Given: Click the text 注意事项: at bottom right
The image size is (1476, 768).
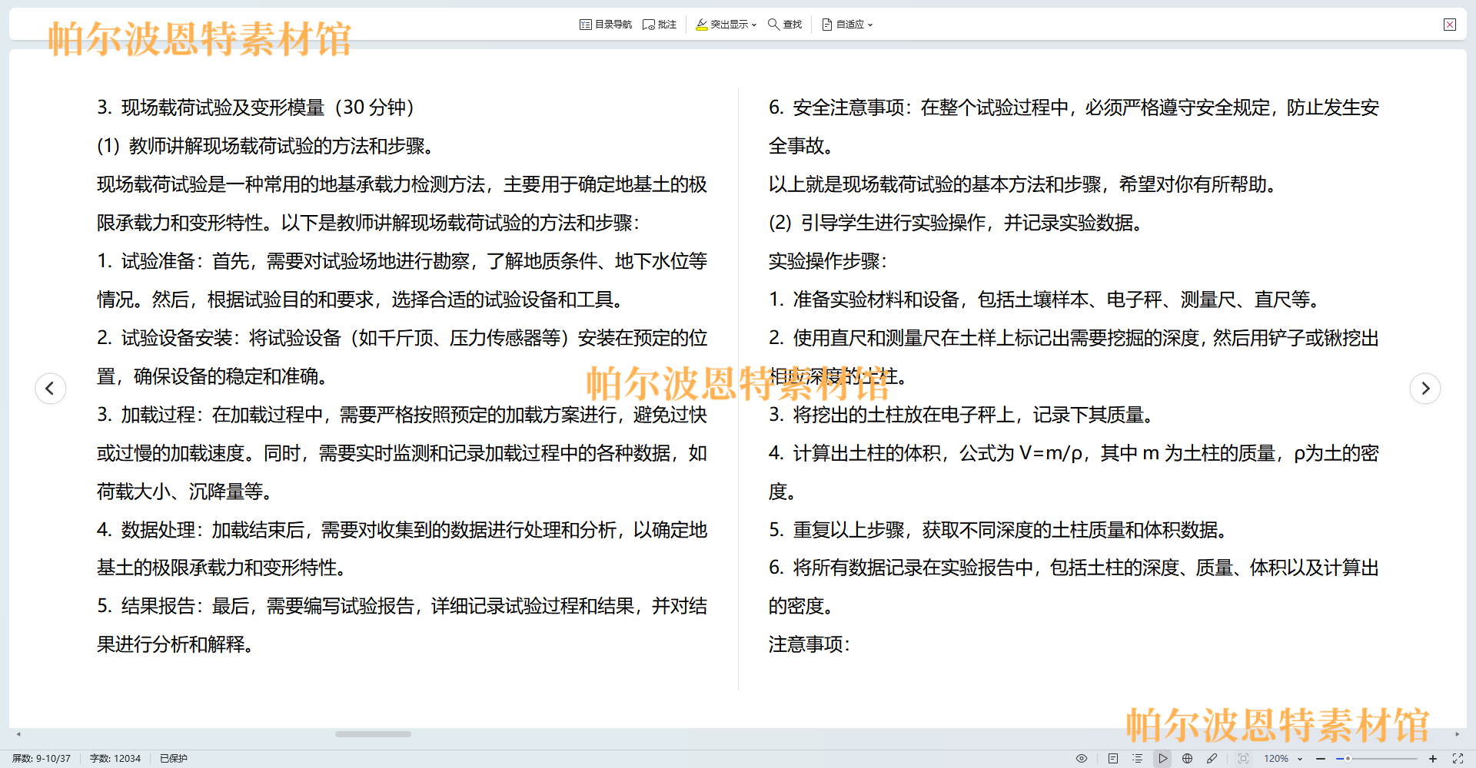Looking at the screenshot, I should [809, 644].
